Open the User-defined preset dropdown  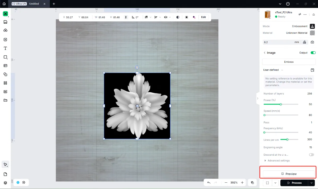coord(273,70)
